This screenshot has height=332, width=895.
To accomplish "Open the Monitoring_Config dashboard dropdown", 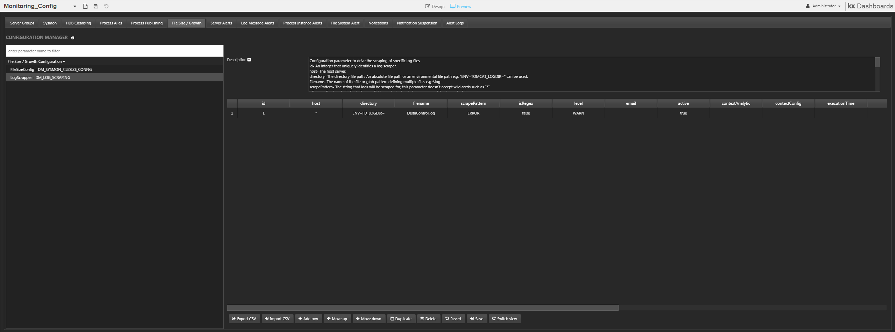I will [x=75, y=6].
